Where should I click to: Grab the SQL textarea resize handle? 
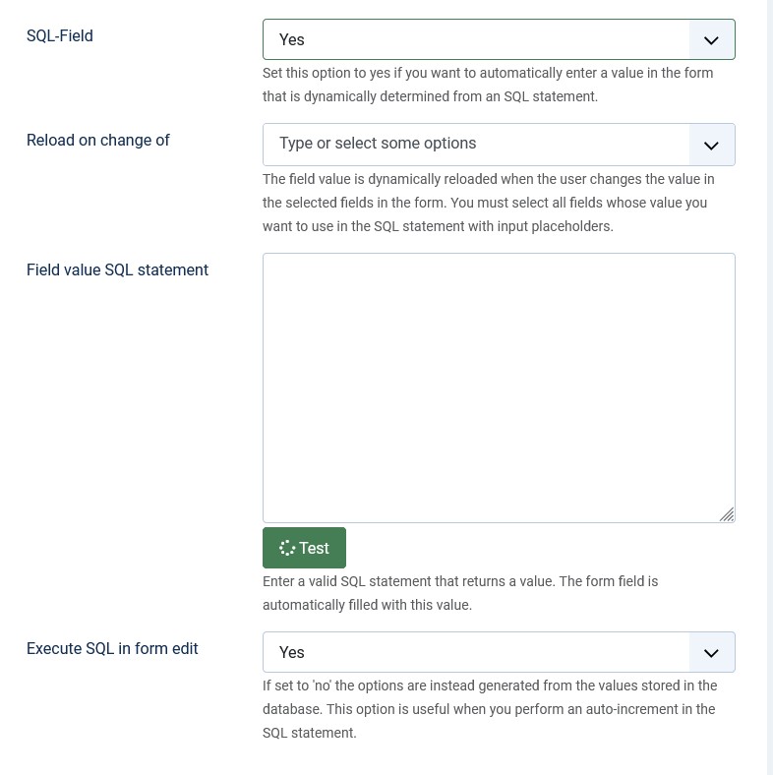(727, 514)
